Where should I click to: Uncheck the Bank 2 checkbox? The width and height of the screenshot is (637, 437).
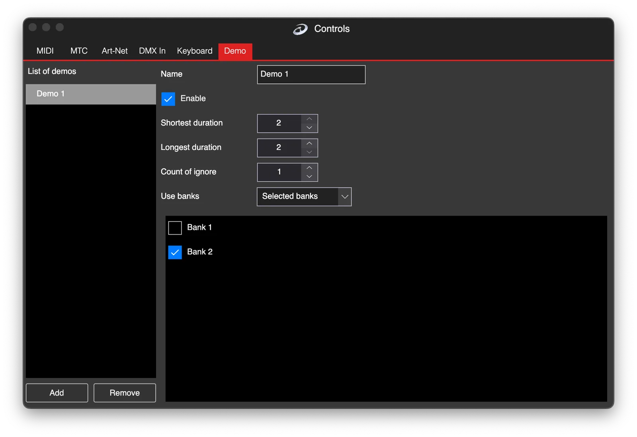click(x=175, y=252)
